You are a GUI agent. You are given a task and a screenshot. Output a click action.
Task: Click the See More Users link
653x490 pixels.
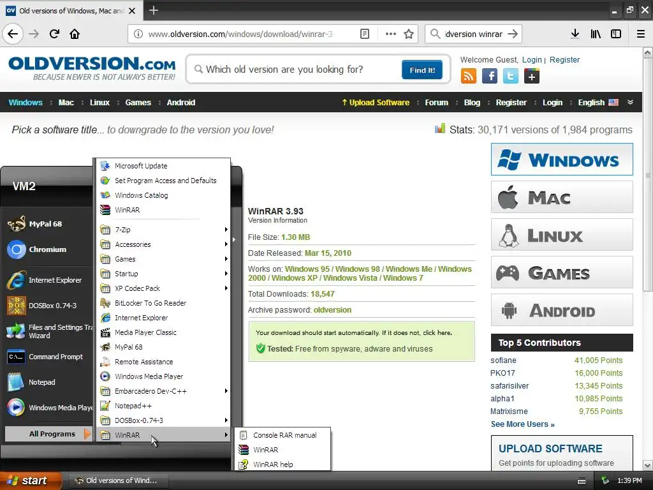(522, 424)
